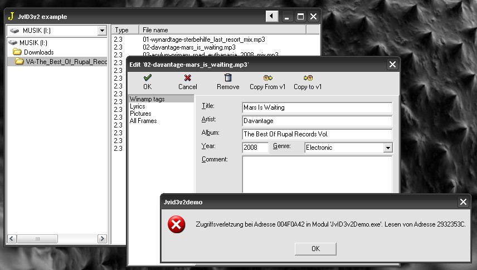Click the green OK checkmark icon
477x270 pixels.
[x=147, y=78]
